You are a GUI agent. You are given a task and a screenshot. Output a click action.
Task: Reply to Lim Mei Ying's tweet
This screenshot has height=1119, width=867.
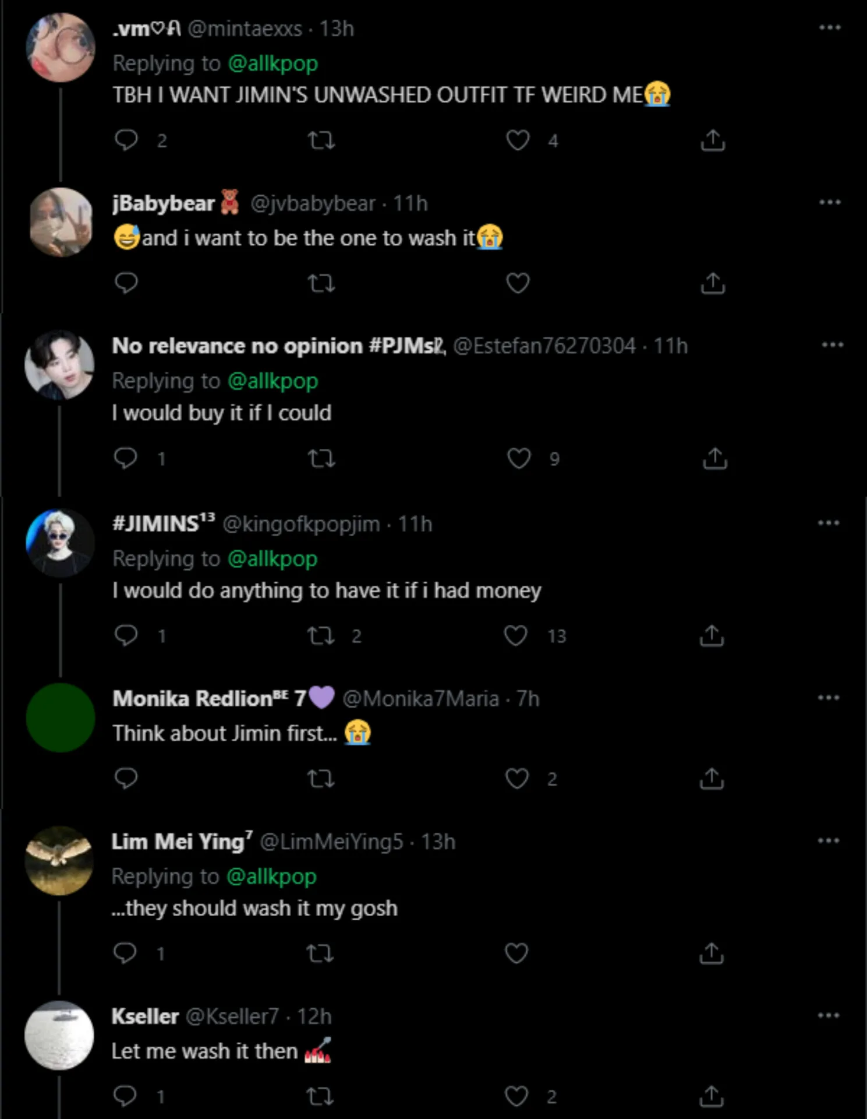(125, 953)
